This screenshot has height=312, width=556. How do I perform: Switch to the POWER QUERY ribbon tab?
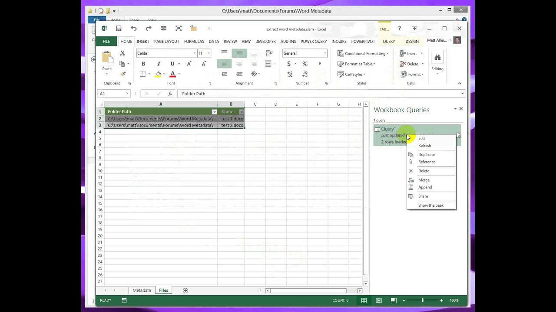[314, 42]
